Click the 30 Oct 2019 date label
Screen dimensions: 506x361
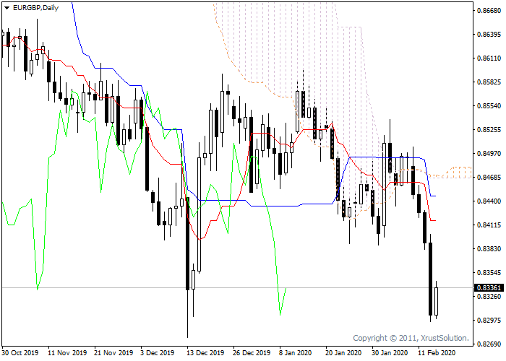coord(20,353)
